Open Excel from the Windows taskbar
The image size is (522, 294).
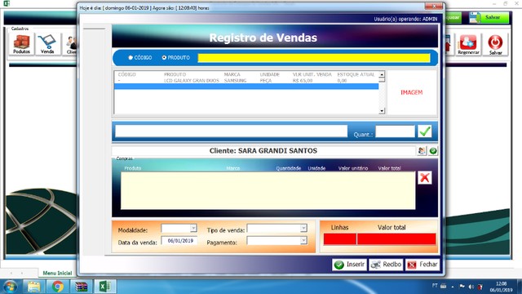click(104, 287)
